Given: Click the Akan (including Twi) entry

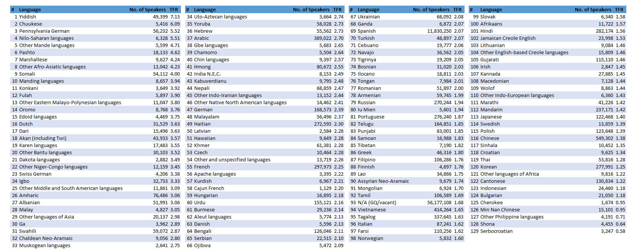Looking at the screenshot, I should [43, 138].
